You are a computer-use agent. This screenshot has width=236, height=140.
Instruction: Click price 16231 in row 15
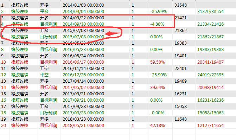tap(181, 94)
